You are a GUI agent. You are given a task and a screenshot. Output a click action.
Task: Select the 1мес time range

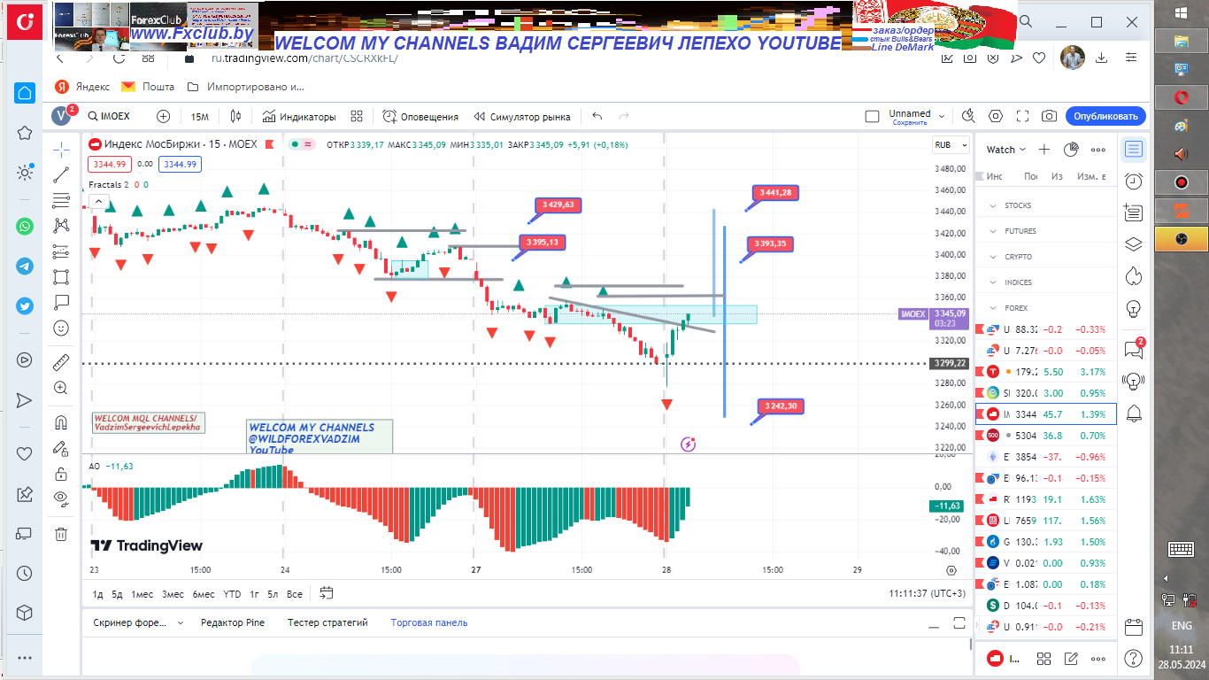pos(142,594)
